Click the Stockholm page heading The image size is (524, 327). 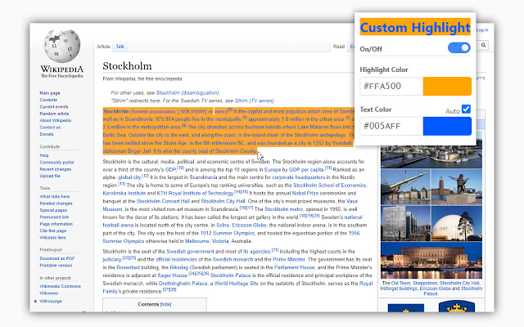point(127,66)
